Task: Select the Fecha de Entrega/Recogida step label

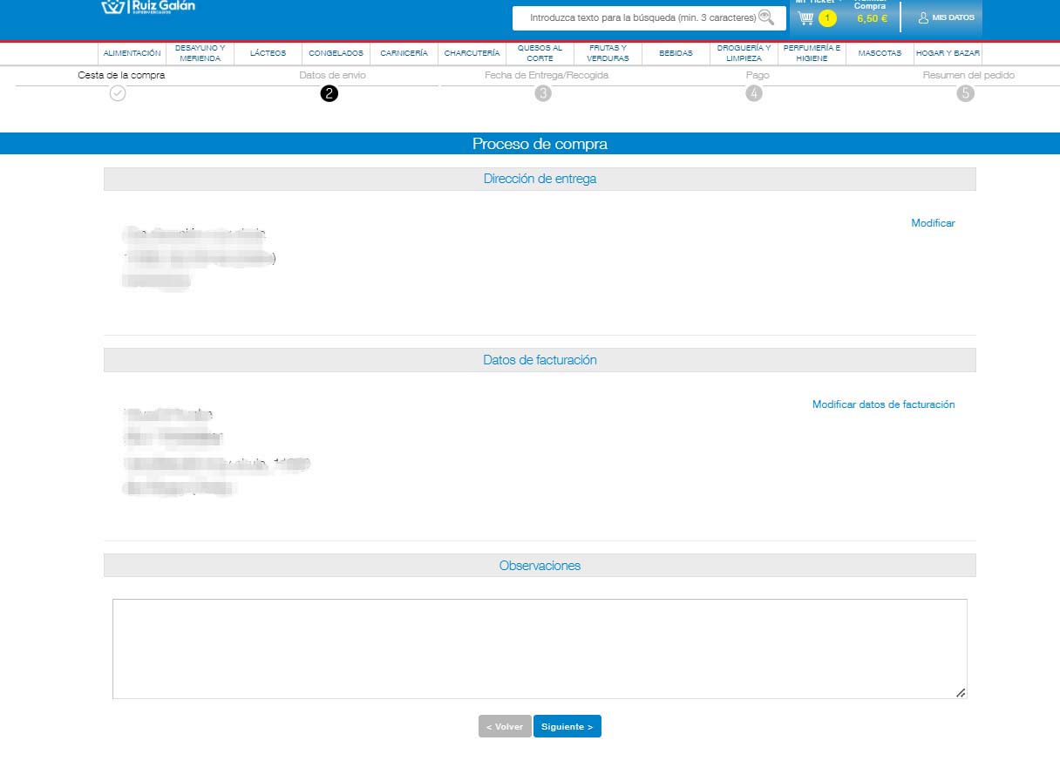Action: [x=547, y=75]
